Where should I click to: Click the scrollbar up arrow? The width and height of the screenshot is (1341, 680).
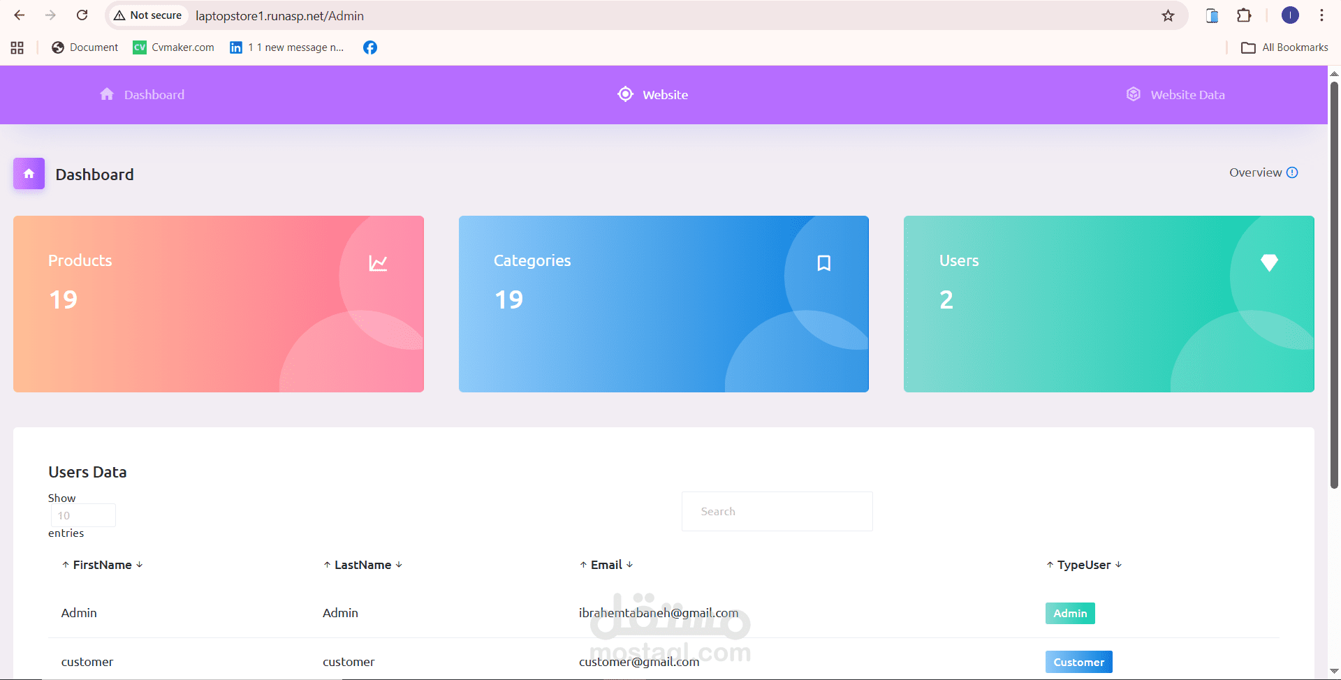pyautogui.click(x=1334, y=73)
